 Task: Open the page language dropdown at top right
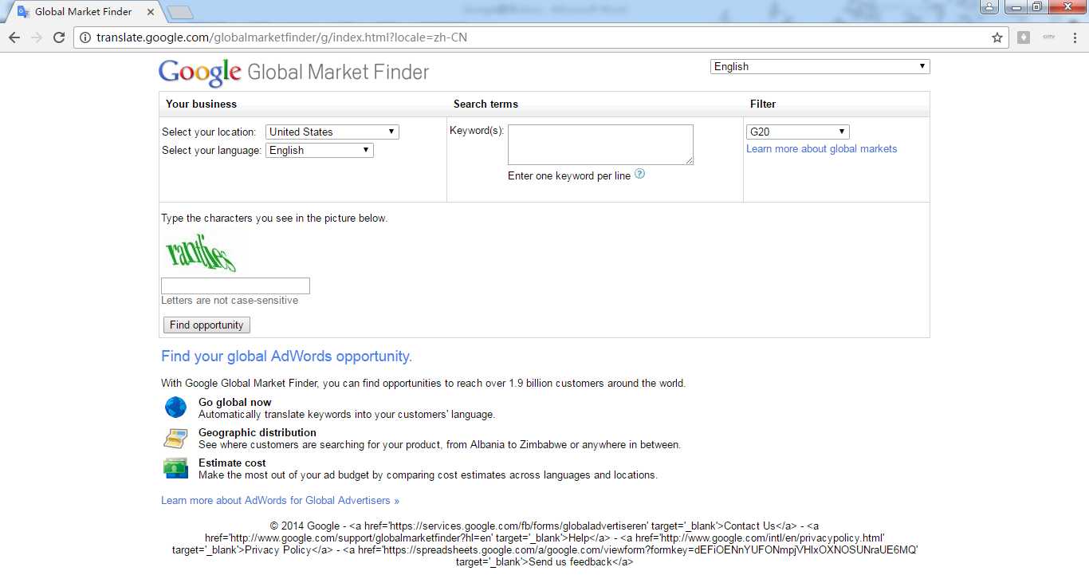click(x=820, y=67)
